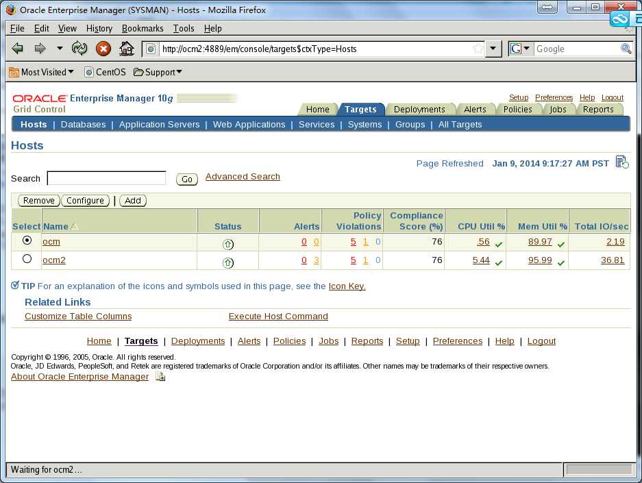Click the top-right Logout link
Screen dimensions: 642x483
(x=613, y=97)
